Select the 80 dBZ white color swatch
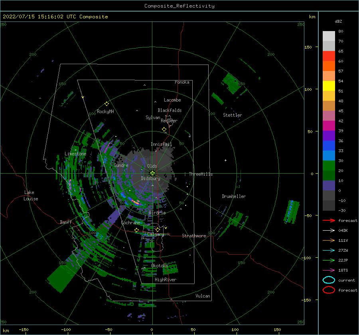The width and height of the screenshot is (359, 335). click(329, 36)
